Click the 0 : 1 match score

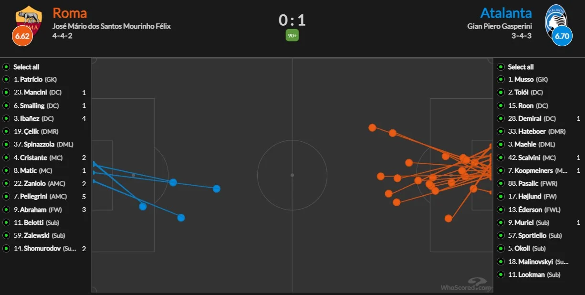(292, 20)
